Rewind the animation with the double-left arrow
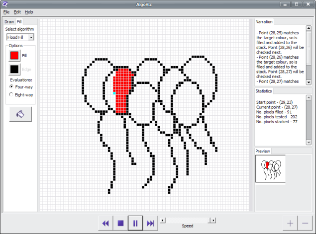 [x=105, y=223]
